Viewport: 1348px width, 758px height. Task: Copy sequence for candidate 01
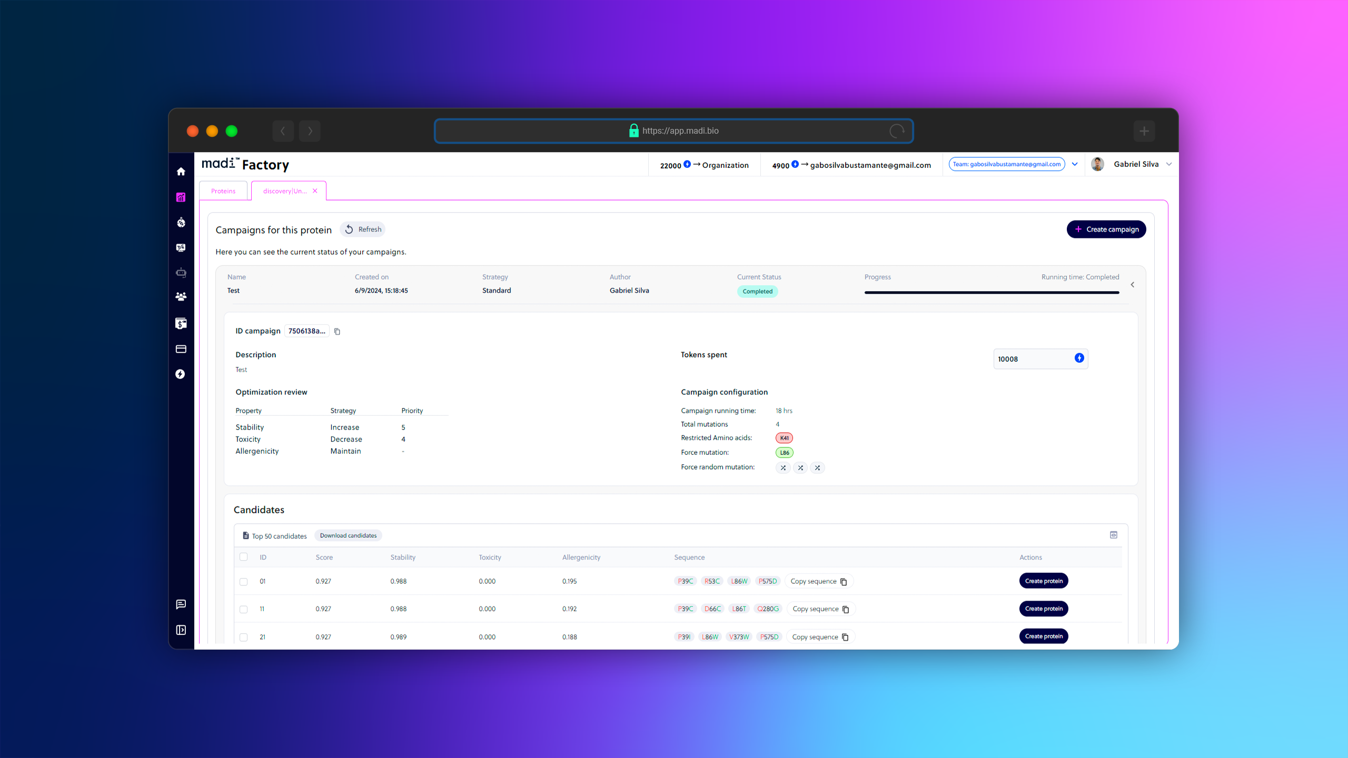[819, 581]
